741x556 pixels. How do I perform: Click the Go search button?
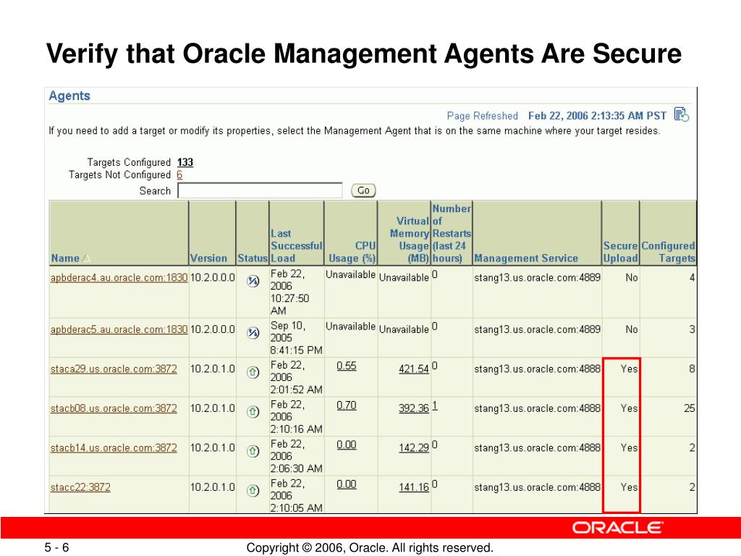[363, 190]
